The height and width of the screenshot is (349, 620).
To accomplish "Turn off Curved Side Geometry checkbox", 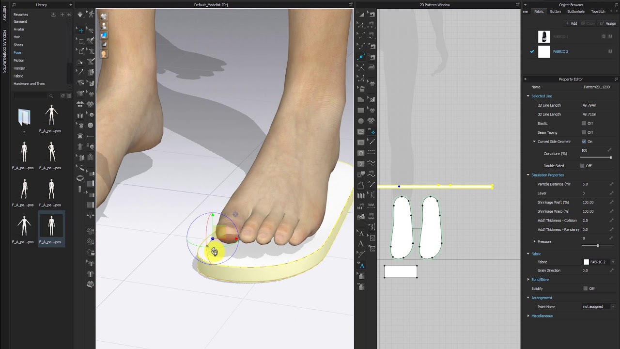I will click(584, 142).
